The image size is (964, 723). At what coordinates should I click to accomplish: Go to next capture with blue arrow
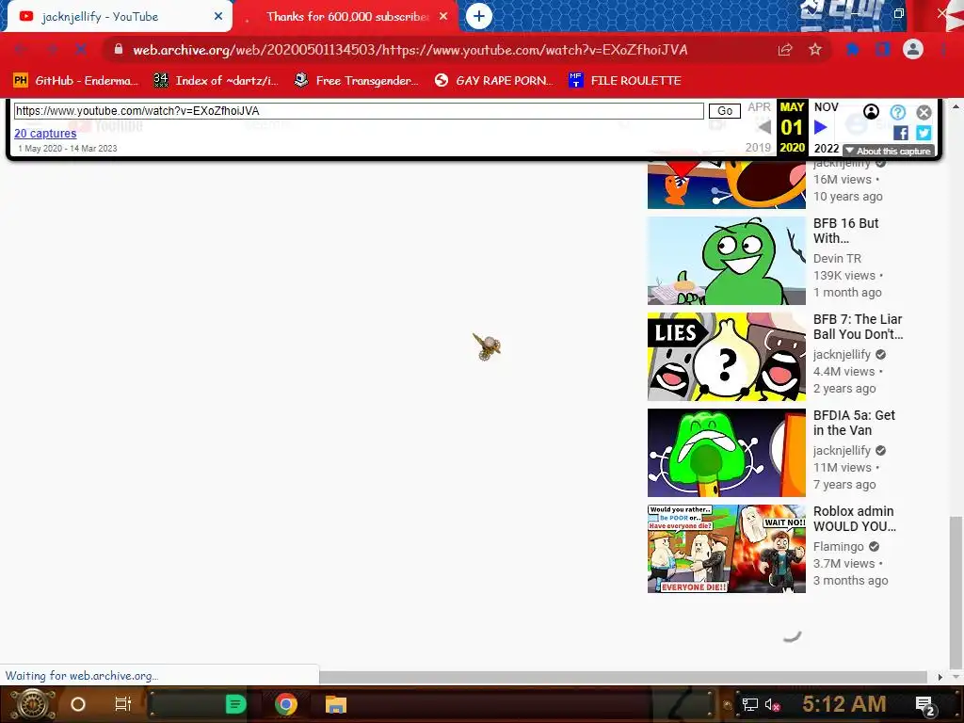pyautogui.click(x=820, y=127)
